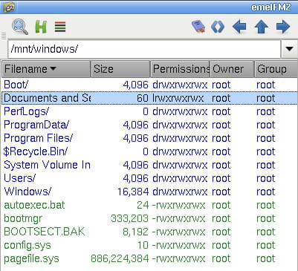Open directory path history dropdown
Viewport: 298px width, 271px height.
(x=289, y=49)
